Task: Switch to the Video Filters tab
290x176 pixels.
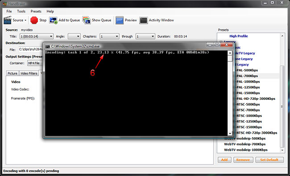Action: click(29, 74)
